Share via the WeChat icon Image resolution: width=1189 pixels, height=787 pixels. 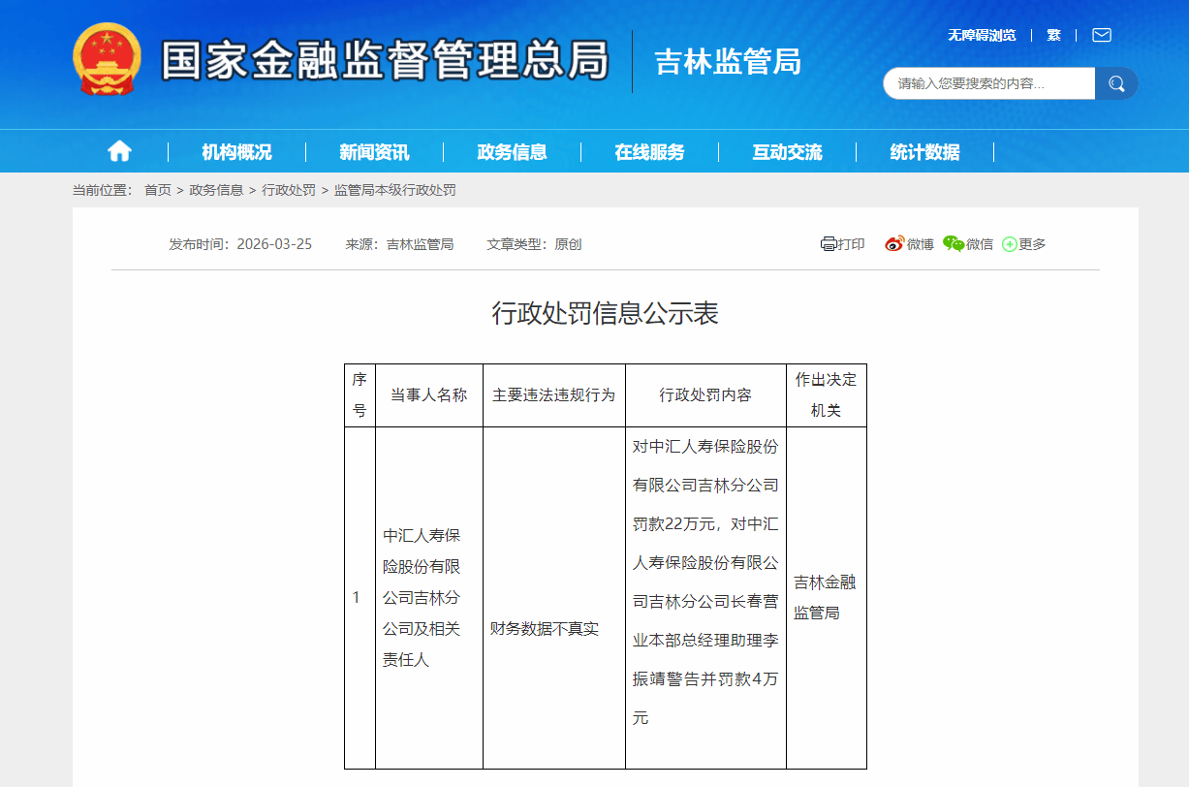tap(954, 244)
